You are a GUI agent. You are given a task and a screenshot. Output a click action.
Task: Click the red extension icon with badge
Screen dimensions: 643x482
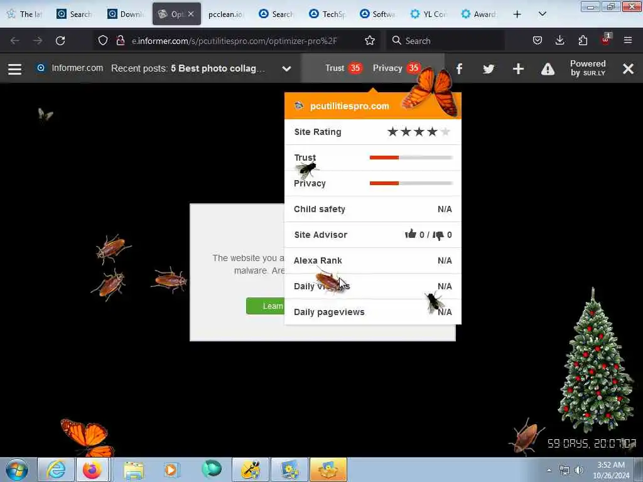605,40
